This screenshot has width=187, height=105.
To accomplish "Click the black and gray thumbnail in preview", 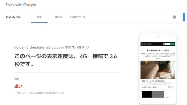I will tap(153, 95).
